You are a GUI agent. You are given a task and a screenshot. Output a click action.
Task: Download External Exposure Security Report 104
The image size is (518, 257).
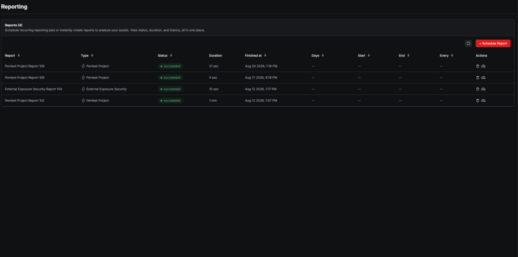pos(484,89)
